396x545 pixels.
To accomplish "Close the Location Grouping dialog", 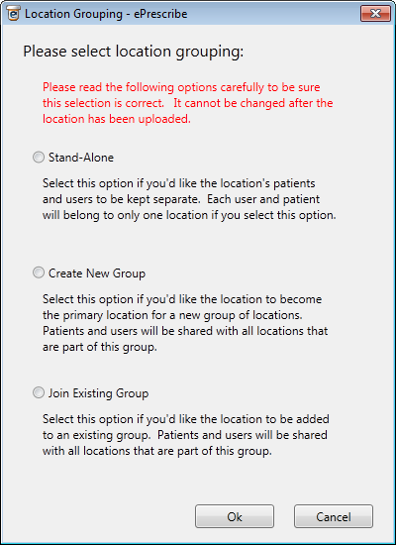I will (x=375, y=14).
